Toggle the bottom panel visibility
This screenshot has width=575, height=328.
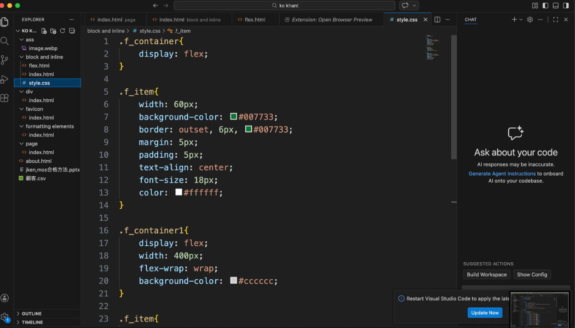(x=556, y=6)
